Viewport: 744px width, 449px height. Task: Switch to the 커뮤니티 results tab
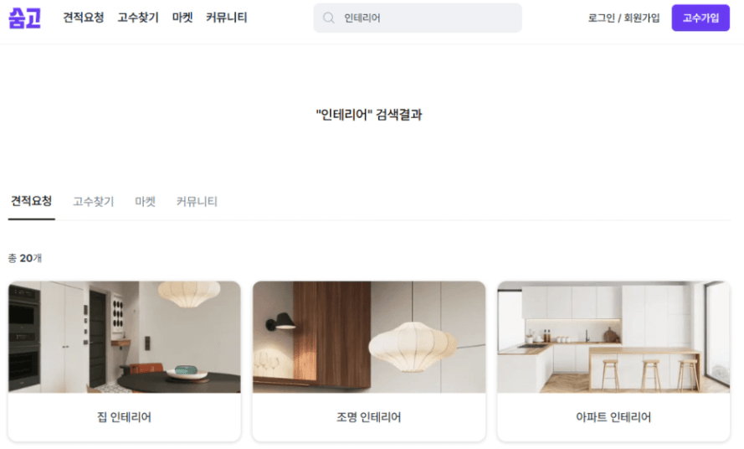pos(197,202)
